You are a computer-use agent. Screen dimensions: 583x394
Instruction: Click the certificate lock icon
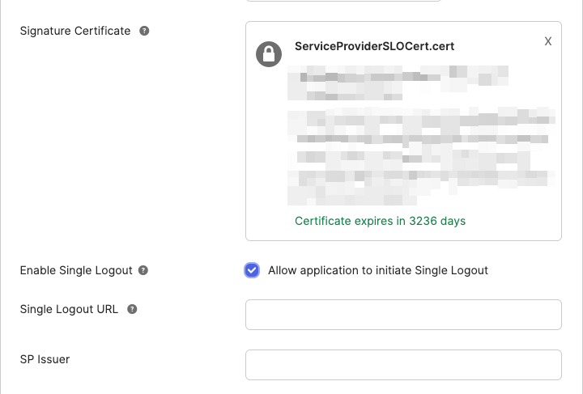point(269,54)
